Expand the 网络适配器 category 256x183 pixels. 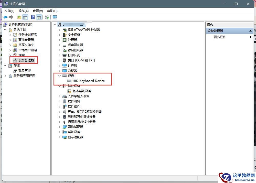click(59, 127)
